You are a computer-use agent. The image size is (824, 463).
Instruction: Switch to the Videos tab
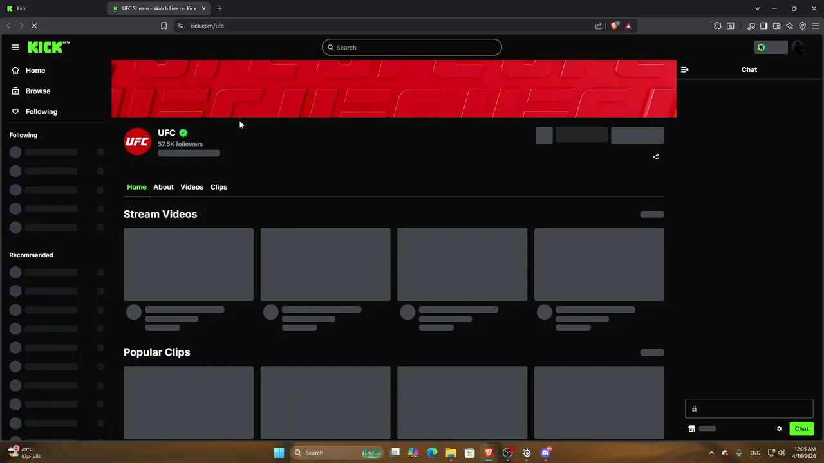[192, 187]
